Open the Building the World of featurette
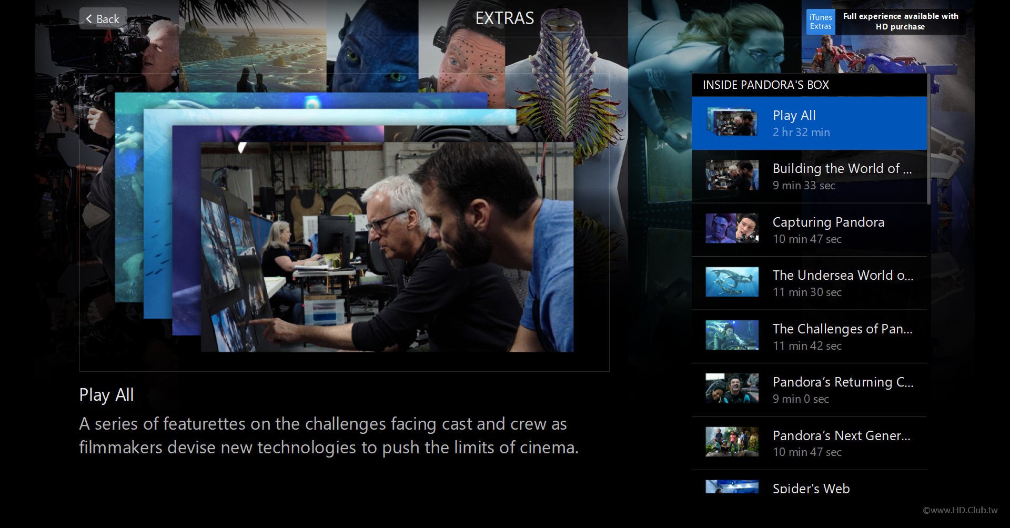The image size is (1010, 528). [809, 176]
